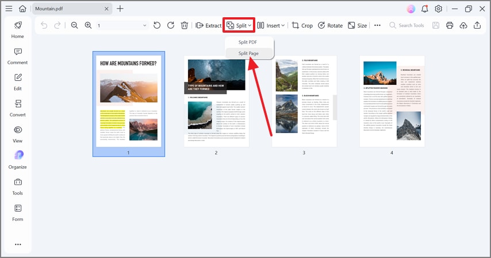Select page 3 thumbnail
Image resolution: width=491 pixels, height=258 pixels.
(x=304, y=101)
